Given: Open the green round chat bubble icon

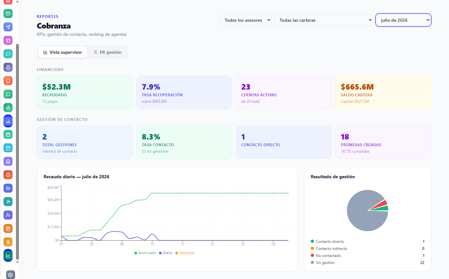Looking at the screenshot, I should click(x=8, y=94).
